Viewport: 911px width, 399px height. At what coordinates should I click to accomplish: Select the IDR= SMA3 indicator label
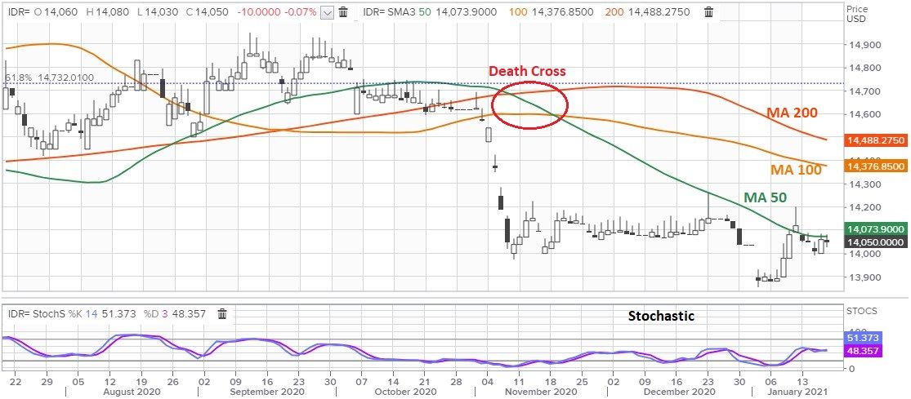point(391,11)
